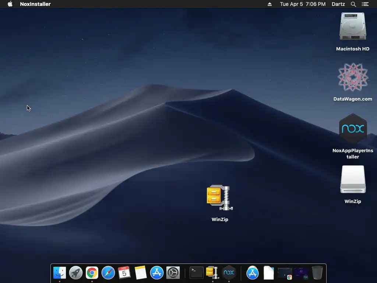The width and height of the screenshot is (377, 283).
Task: Open Notes in the Dock
Action: (x=141, y=273)
